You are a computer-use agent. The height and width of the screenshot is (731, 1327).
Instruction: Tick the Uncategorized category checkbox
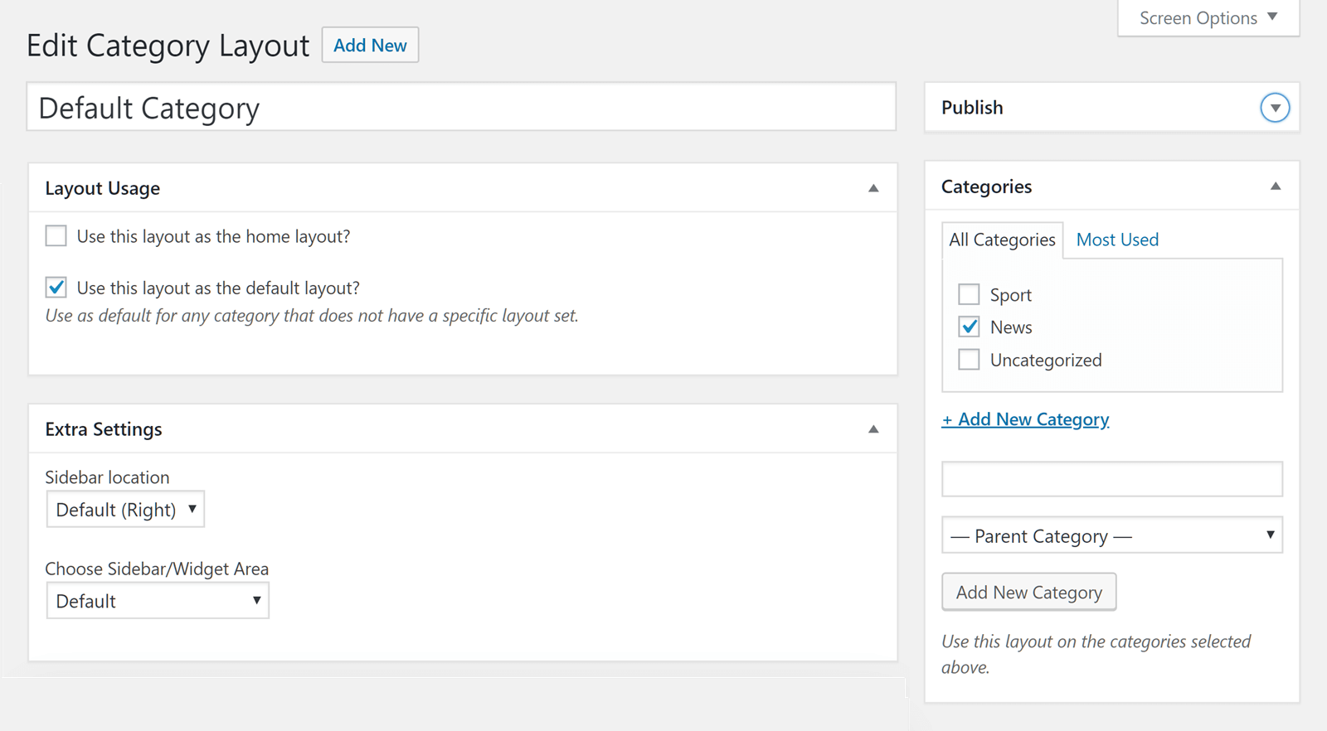pos(969,360)
